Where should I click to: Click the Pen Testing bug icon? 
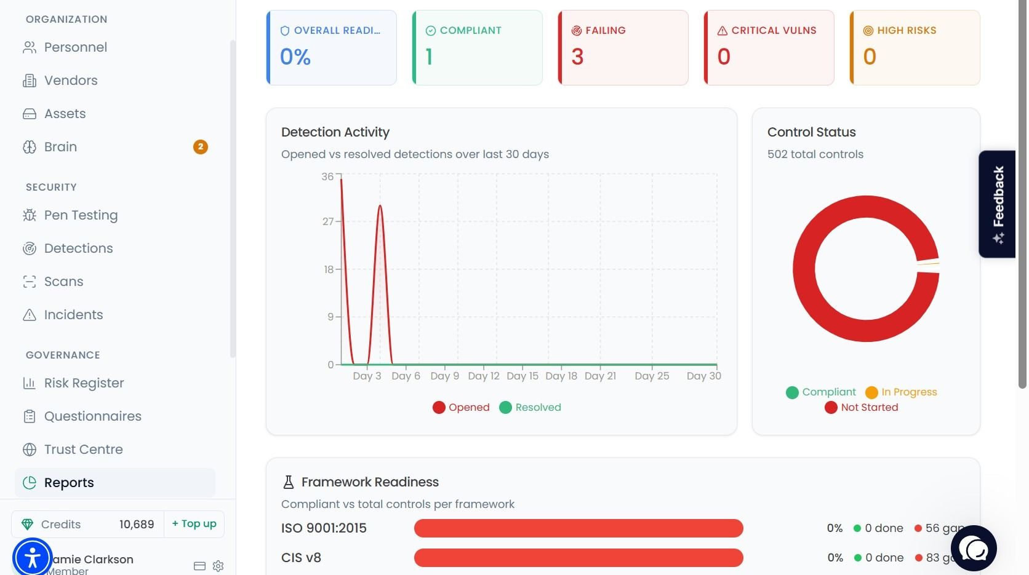point(30,215)
